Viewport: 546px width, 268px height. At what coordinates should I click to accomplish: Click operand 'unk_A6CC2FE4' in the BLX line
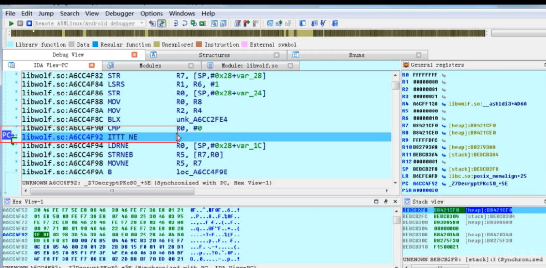click(x=202, y=119)
